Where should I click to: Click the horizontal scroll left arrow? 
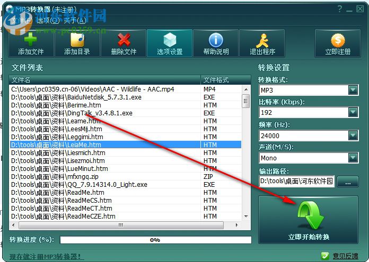click(13, 225)
